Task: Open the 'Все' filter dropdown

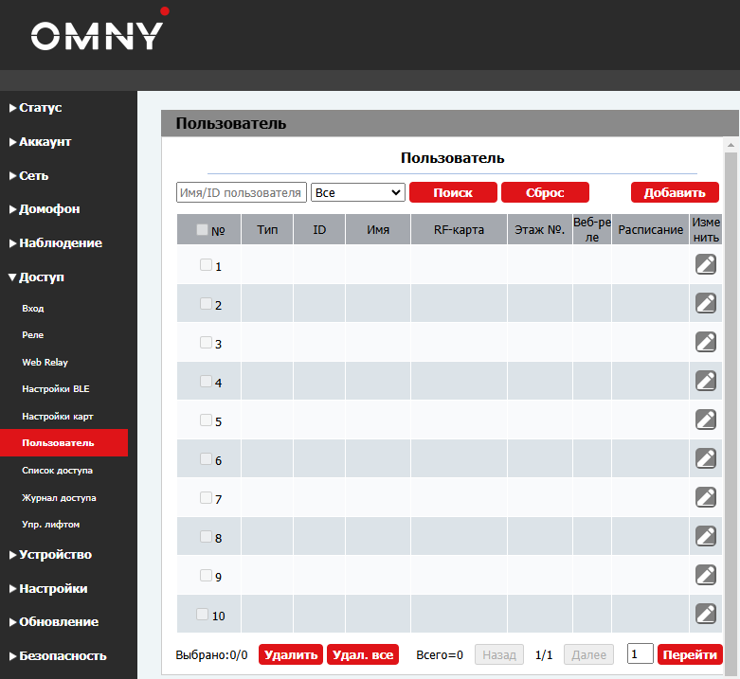Action: click(x=358, y=192)
